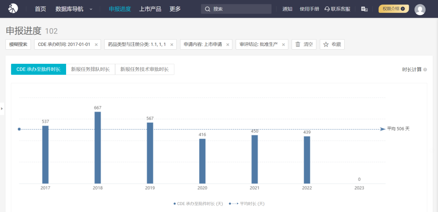
Task: Clear all filters with 清空
Action: coord(304,44)
